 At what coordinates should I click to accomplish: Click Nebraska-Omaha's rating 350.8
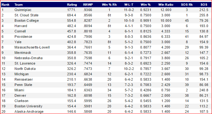[72, 58]
